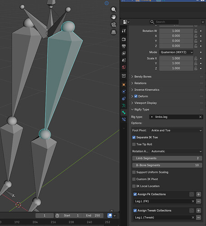
Task: Uncheck Assign Tweak Collections
Action: (135, 211)
